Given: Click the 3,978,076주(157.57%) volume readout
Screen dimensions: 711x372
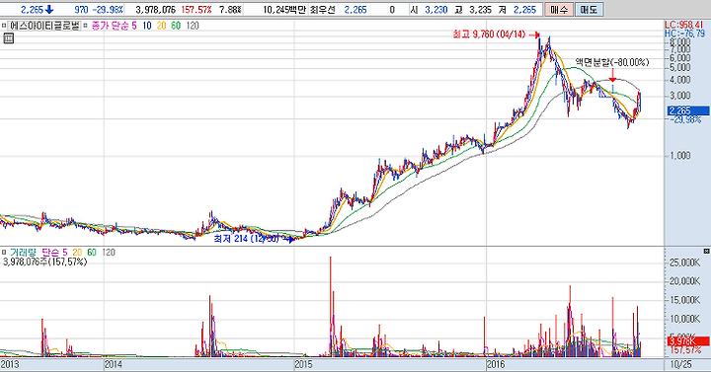Looking at the screenshot, I should (44, 261).
